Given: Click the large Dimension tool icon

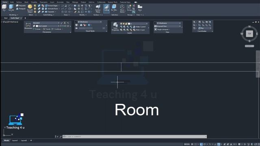Looking at the screenshot, I should tap(28, 26).
